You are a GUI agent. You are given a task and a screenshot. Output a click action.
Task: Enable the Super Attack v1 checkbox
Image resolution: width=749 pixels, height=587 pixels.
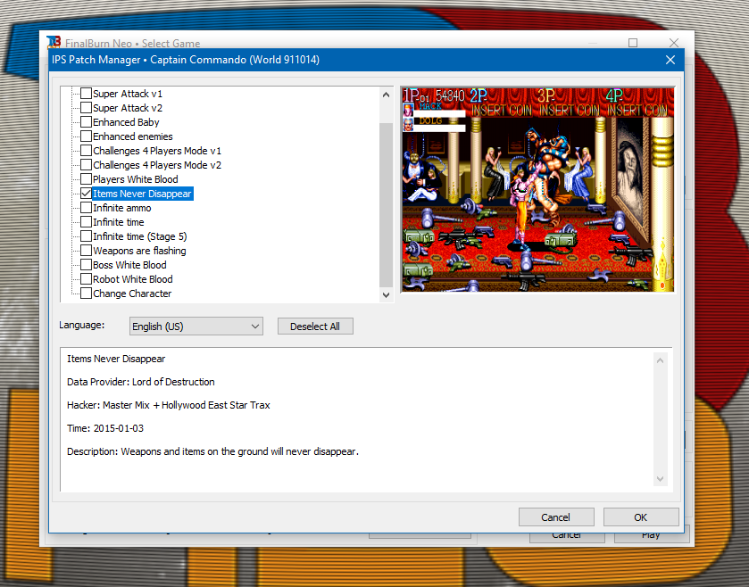tap(87, 94)
